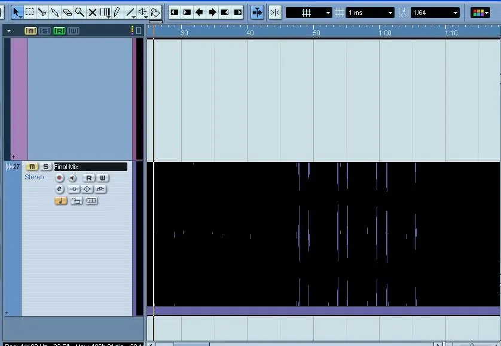Open the snap type grid dropdown
The image size is (501, 346).
(x=308, y=13)
